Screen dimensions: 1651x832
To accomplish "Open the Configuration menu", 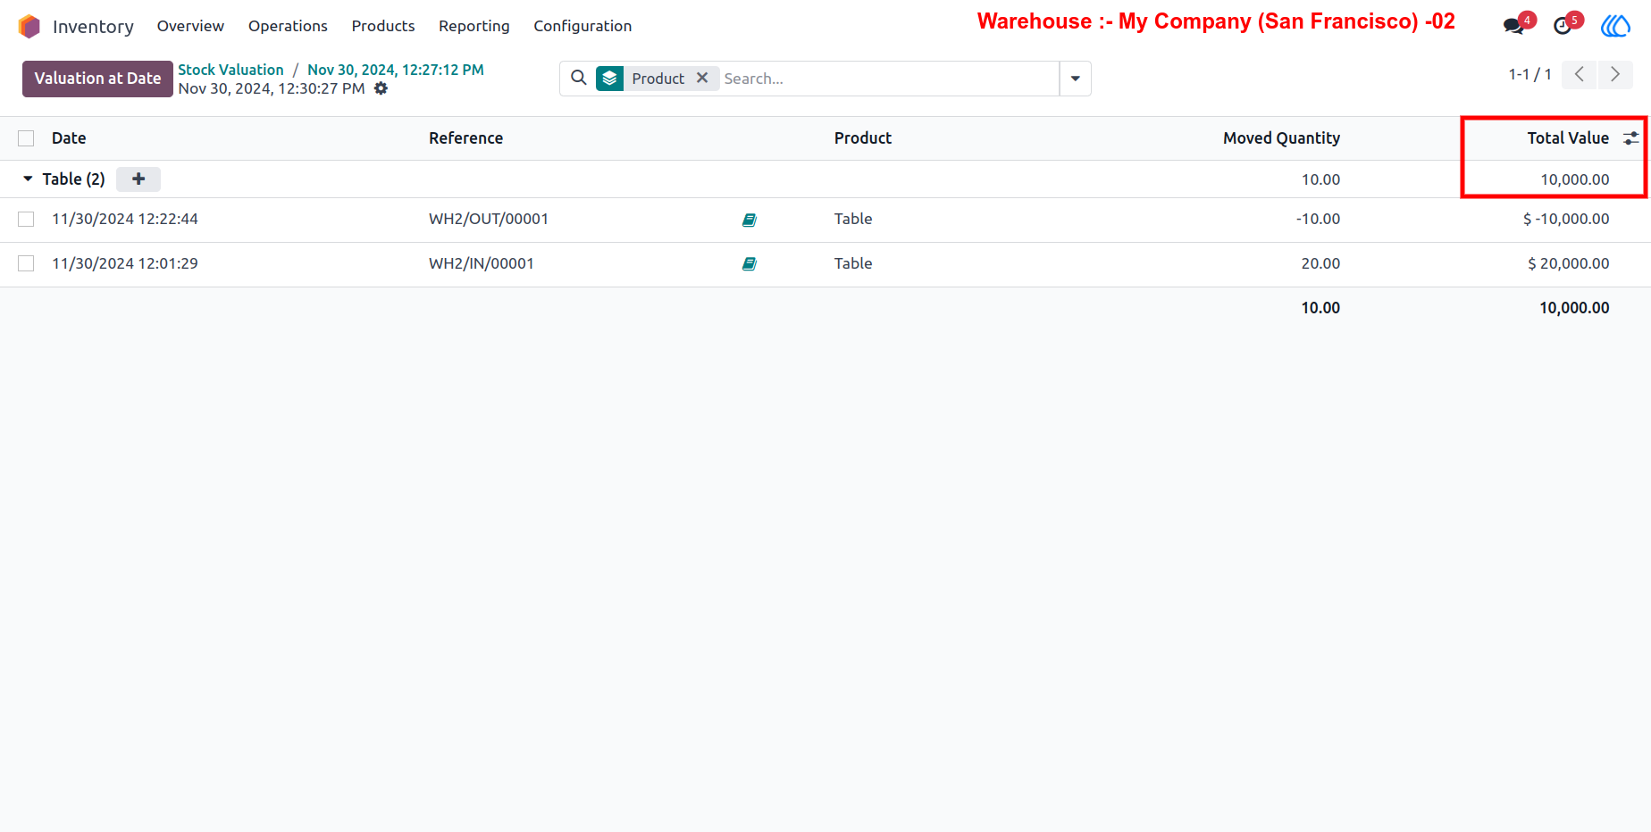I will [x=582, y=27].
